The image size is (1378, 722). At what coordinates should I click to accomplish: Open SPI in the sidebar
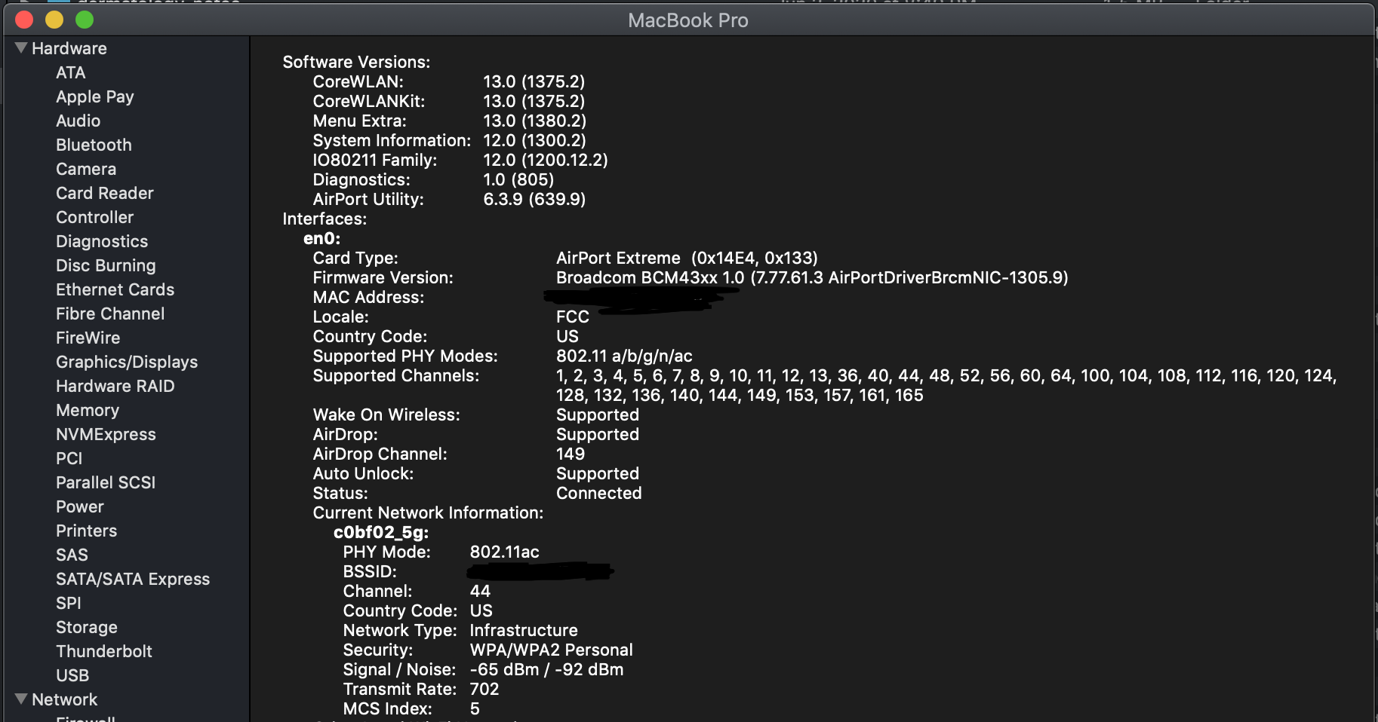pyautogui.click(x=69, y=603)
